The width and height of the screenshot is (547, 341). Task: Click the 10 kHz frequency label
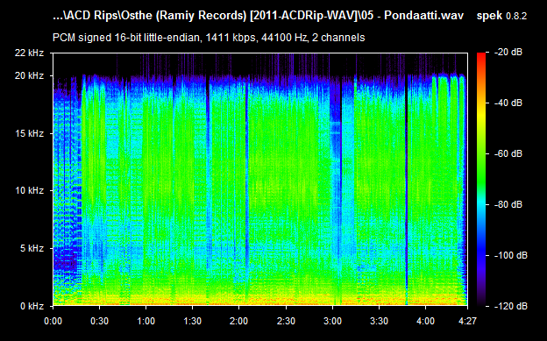[x=29, y=190]
